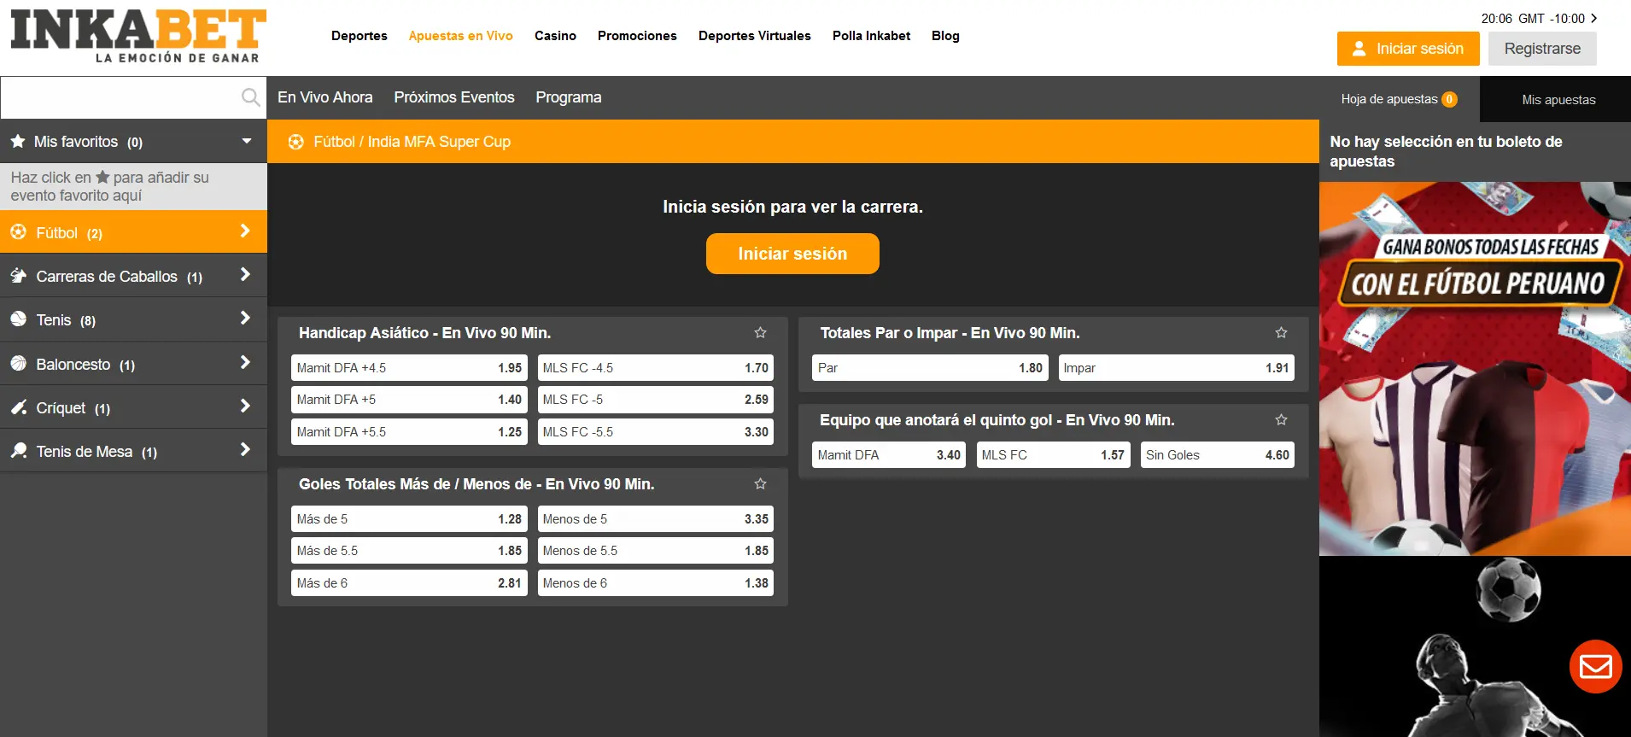Click the INKABET logo

(138, 36)
